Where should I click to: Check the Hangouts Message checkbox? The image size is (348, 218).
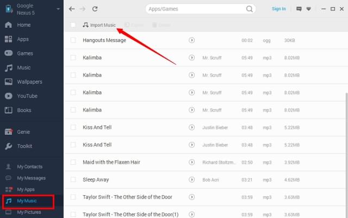coord(73,40)
